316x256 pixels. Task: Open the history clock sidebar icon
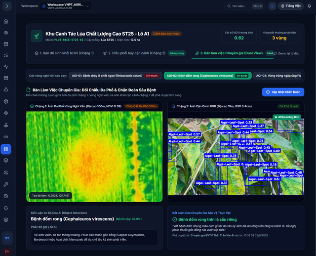tap(6, 196)
